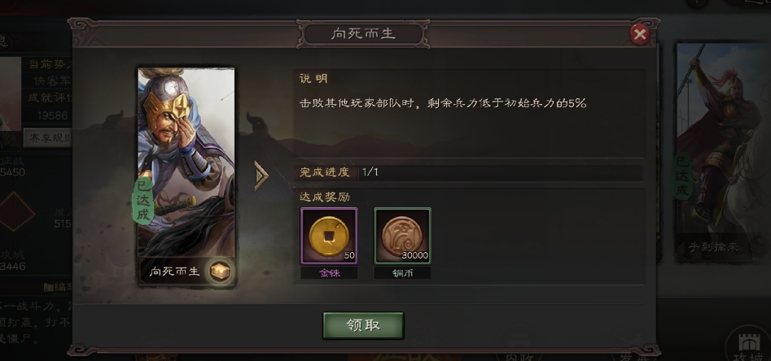Click the red diamond emblem on left panel
Viewport: 771px width, 361px height.
(15, 211)
